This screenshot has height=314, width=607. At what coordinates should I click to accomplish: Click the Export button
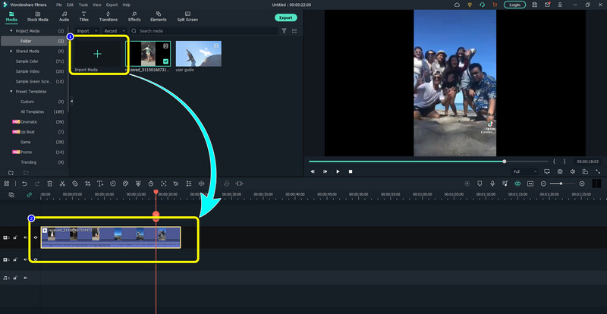coord(285,17)
